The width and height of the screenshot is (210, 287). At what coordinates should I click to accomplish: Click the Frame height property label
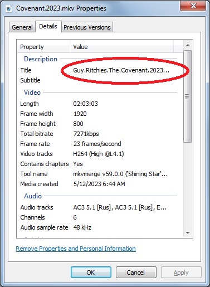pyautogui.click(x=38, y=124)
